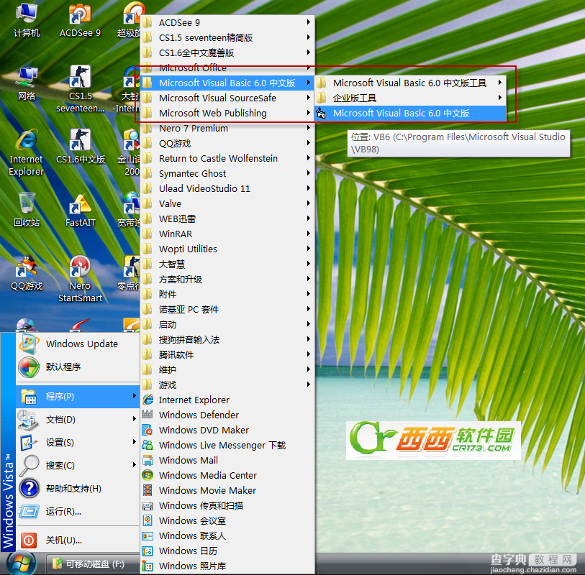
Task: Expand the WinRAR program folder
Action: [227, 234]
